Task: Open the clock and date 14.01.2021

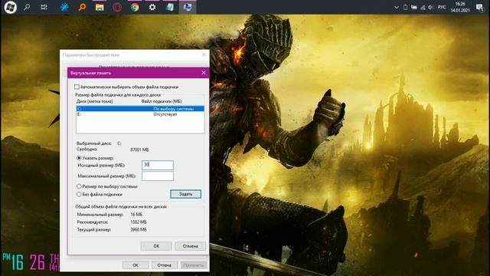Action: 460,7
